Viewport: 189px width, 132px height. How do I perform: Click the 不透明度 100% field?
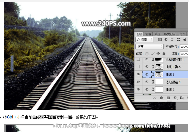click(x=184, y=47)
